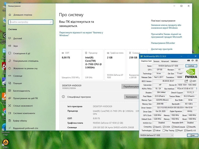Image resolution: width=199 pixels, height=149 pixels.
Task: Click the Memory Type GDDR5 (Micron) field
Action: (162, 100)
